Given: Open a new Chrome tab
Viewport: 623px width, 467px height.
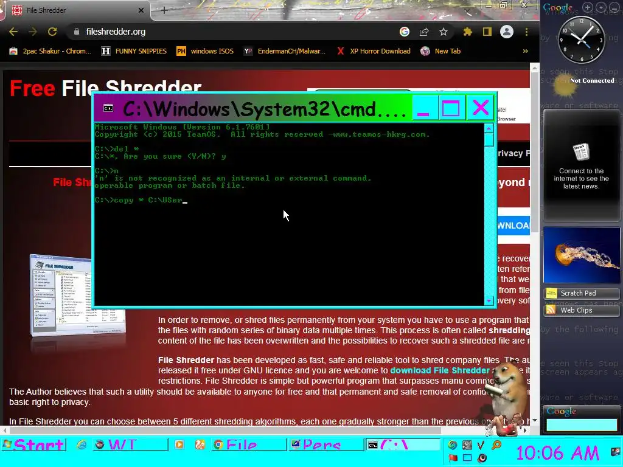Looking at the screenshot, I should [x=164, y=10].
